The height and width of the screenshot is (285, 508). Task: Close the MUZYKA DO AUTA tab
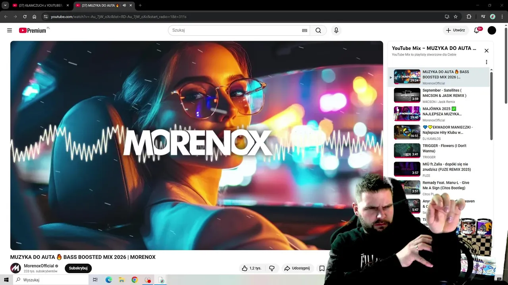pos(131,6)
